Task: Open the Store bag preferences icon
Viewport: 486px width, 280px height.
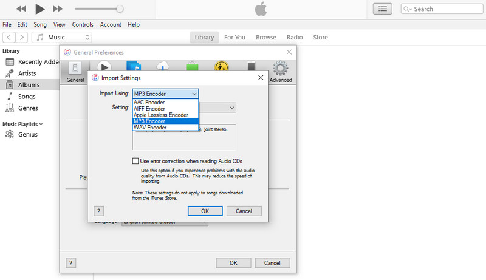Action: point(192,66)
